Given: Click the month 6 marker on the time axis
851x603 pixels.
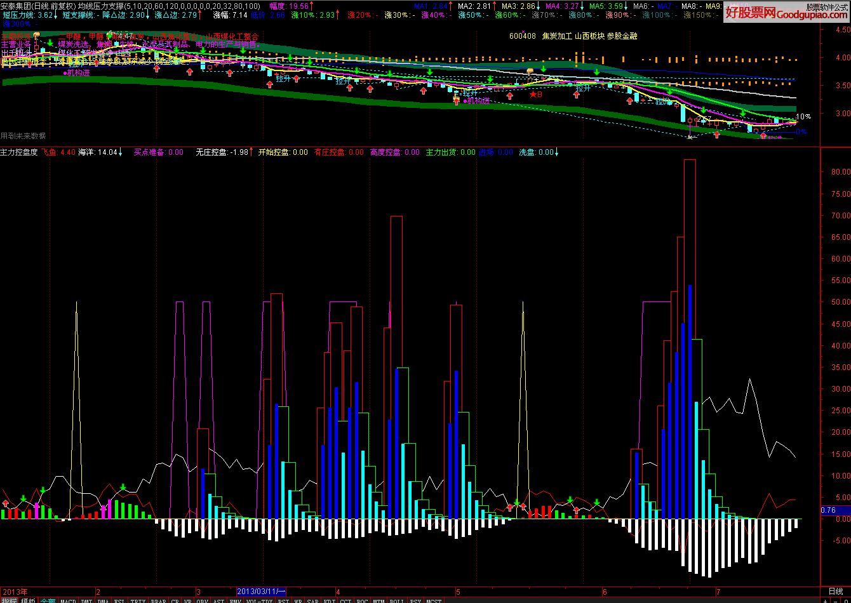Looking at the screenshot, I should pyautogui.click(x=605, y=591).
